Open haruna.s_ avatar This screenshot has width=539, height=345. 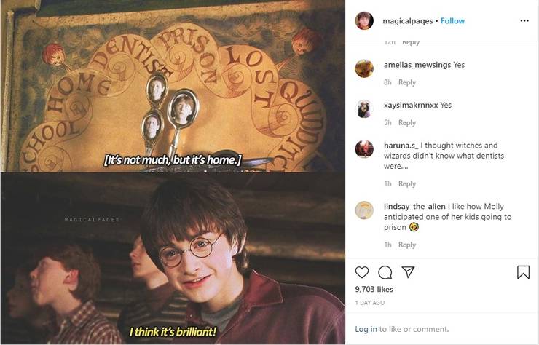(364, 149)
